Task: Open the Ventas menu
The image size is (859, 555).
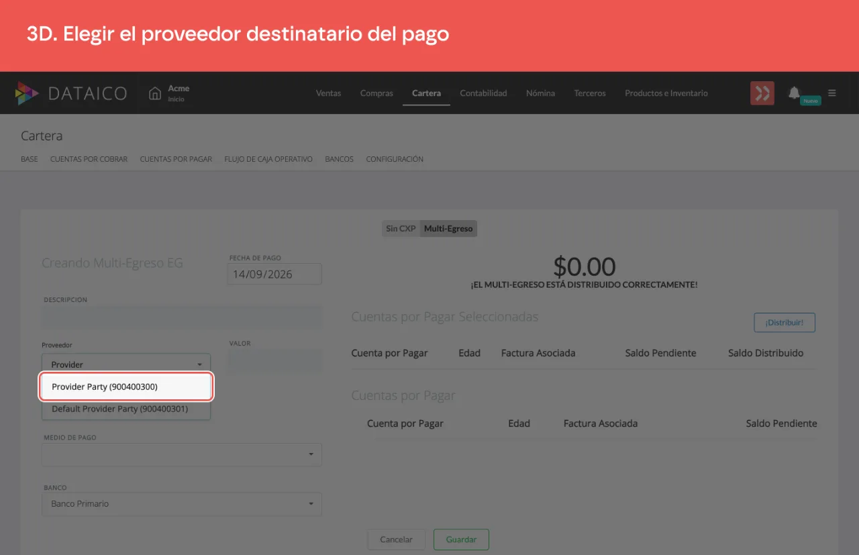Action: click(x=328, y=93)
